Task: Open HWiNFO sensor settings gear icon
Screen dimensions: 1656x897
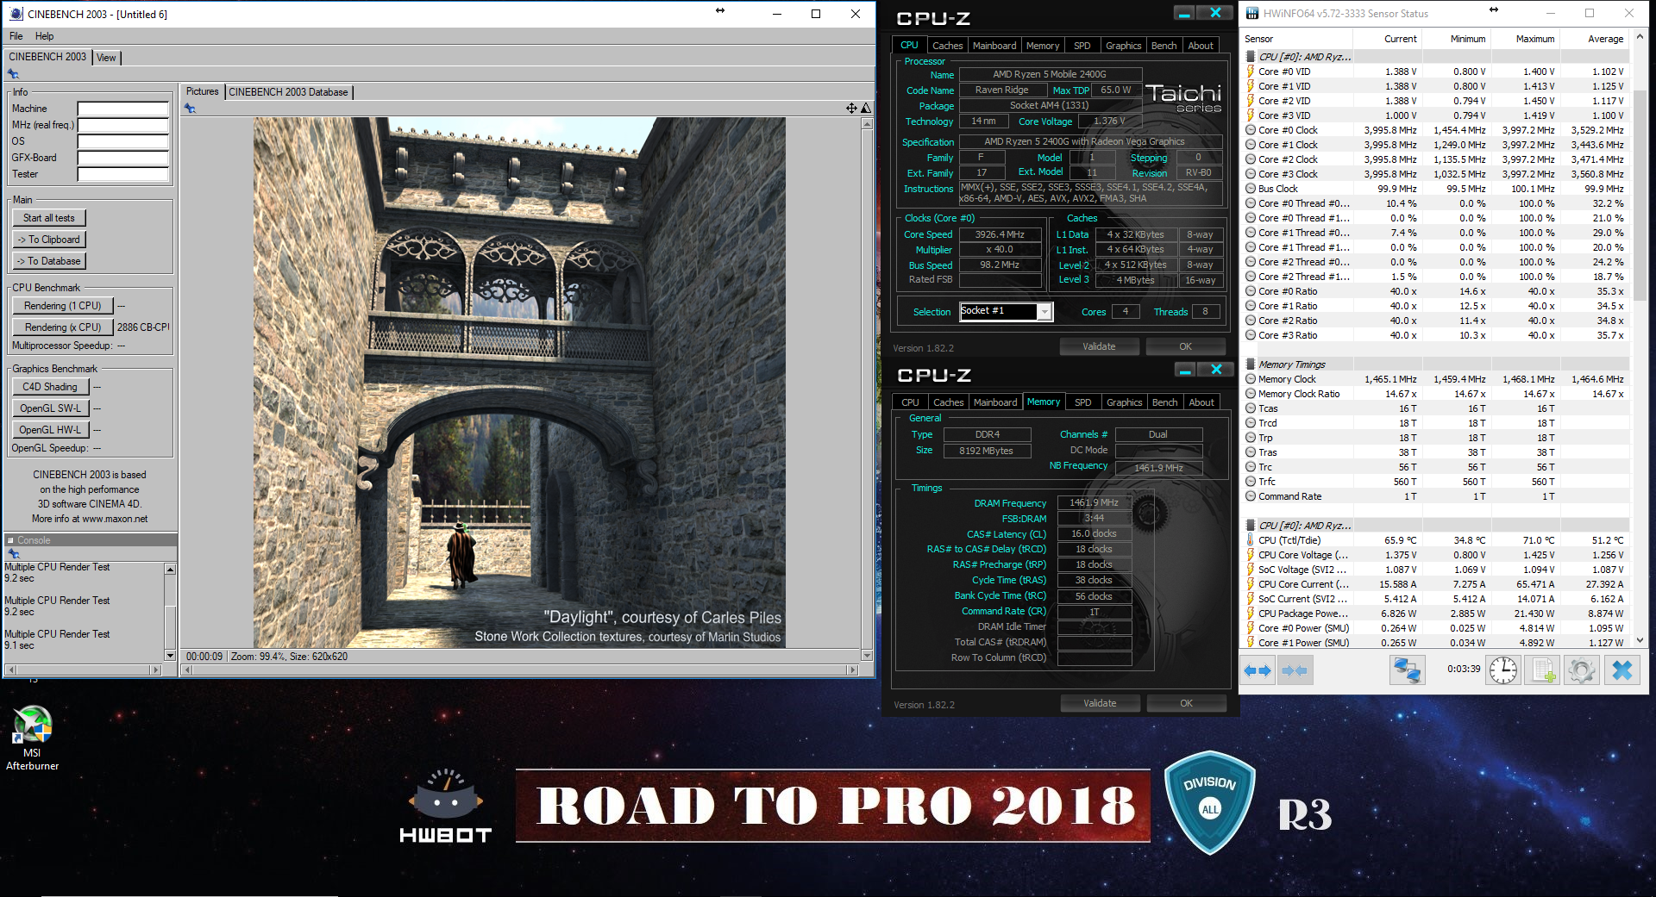Action: coord(1582,670)
